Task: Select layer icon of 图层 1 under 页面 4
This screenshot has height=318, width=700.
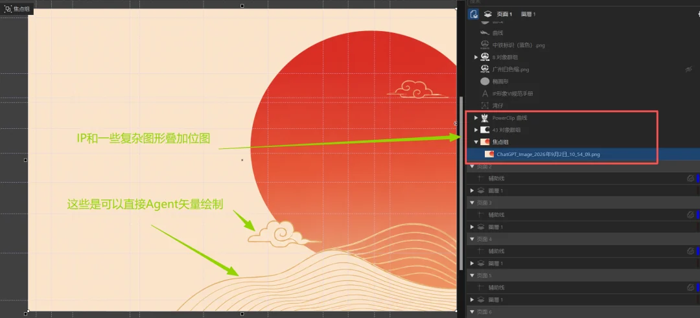Action: 481,263
